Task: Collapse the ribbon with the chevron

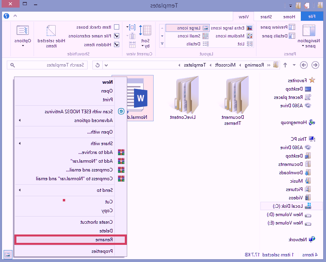Action: [15, 16]
